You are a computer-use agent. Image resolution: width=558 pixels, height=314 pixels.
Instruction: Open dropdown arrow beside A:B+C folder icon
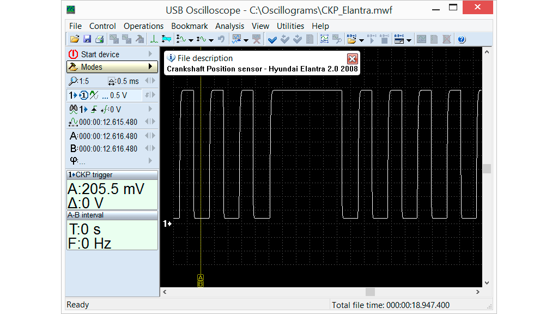click(362, 40)
